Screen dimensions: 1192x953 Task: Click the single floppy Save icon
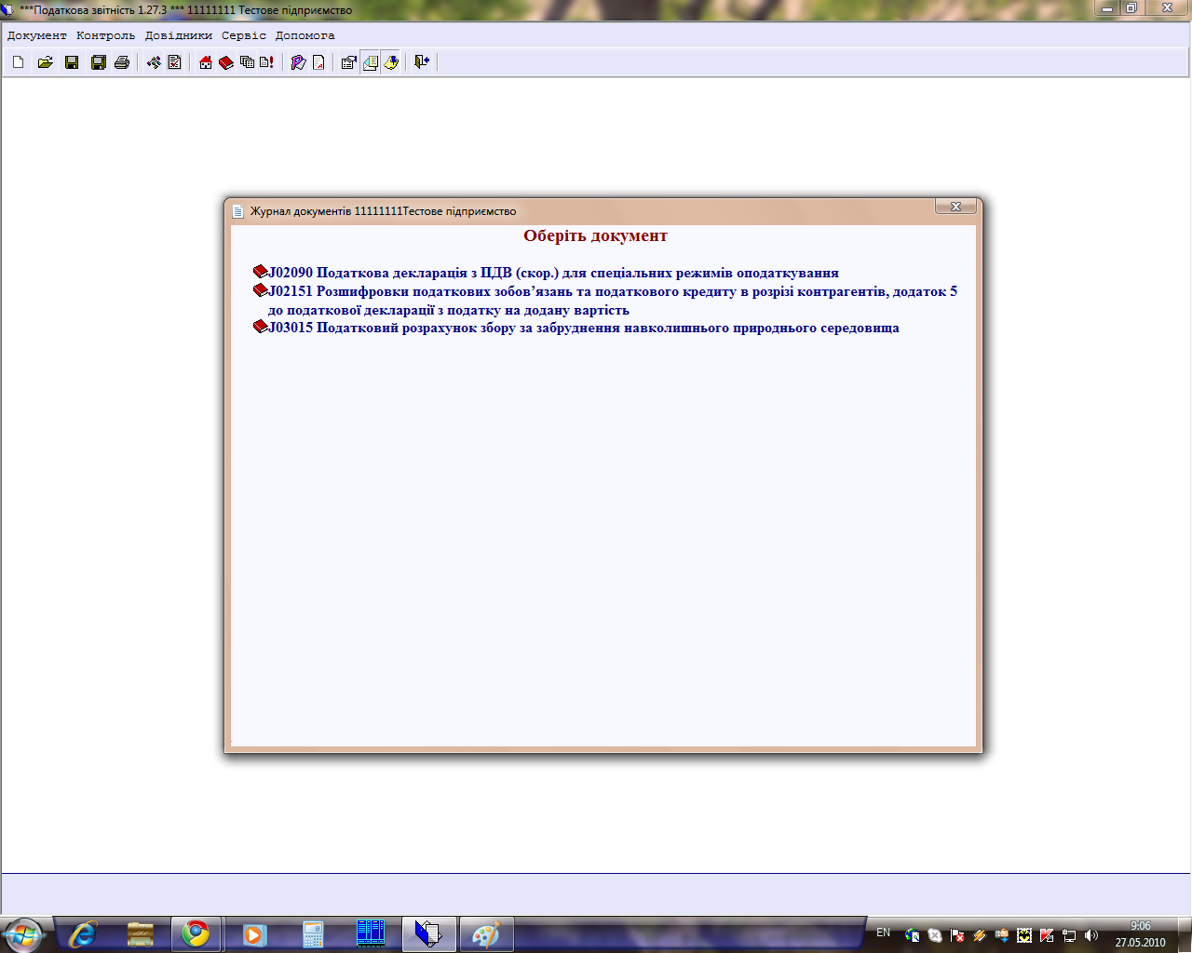coord(72,62)
